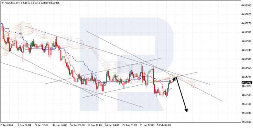Click the 0.61560 price axis label

tap(247, 68)
